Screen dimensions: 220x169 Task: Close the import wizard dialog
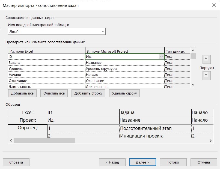(213, 5)
